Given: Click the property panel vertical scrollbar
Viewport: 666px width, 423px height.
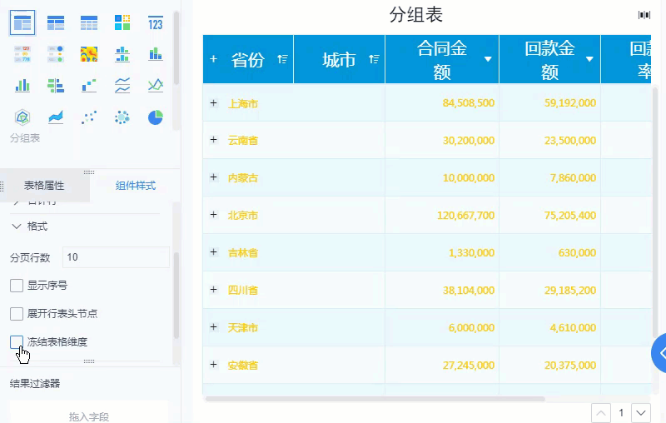Looking at the screenshot, I should coord(176,295).
